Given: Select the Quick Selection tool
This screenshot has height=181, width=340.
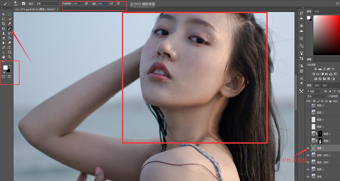Looking at the screenshot, I should pyautogui.click(x=9, y=19).
